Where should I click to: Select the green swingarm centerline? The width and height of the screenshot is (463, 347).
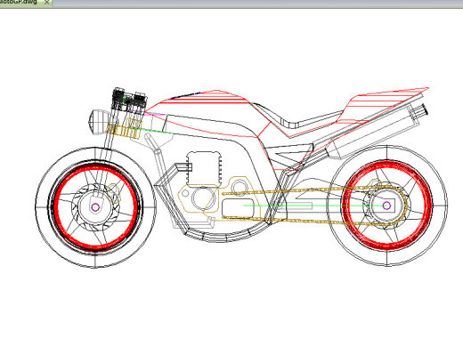[x=314, y=206]
